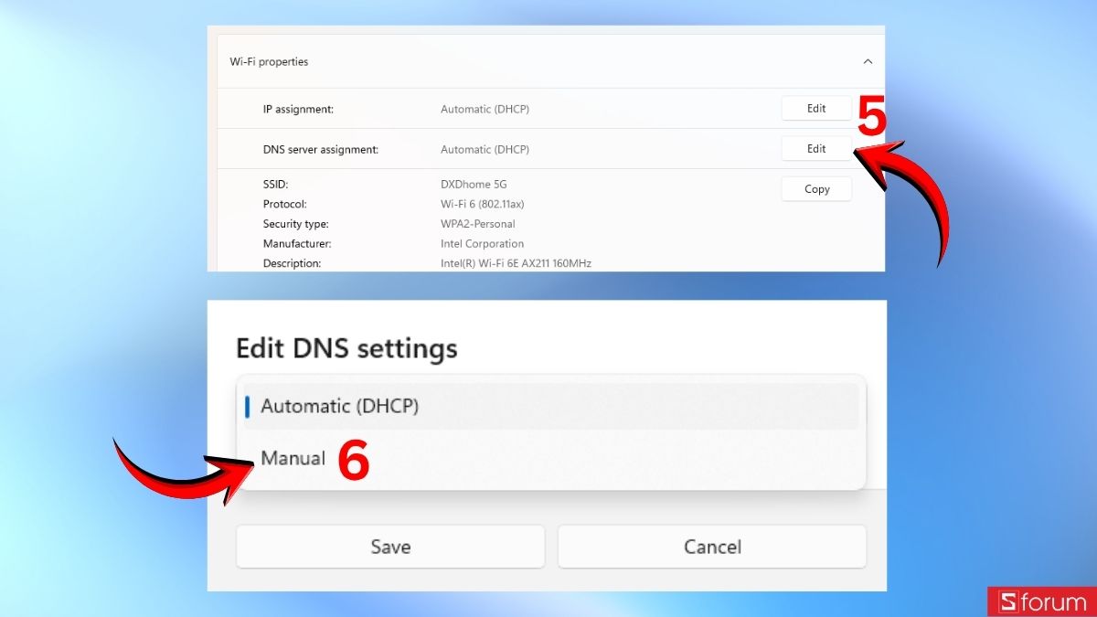
Task: Select the security type value WPA2-Personal
Action: click(x=478, y=224)
